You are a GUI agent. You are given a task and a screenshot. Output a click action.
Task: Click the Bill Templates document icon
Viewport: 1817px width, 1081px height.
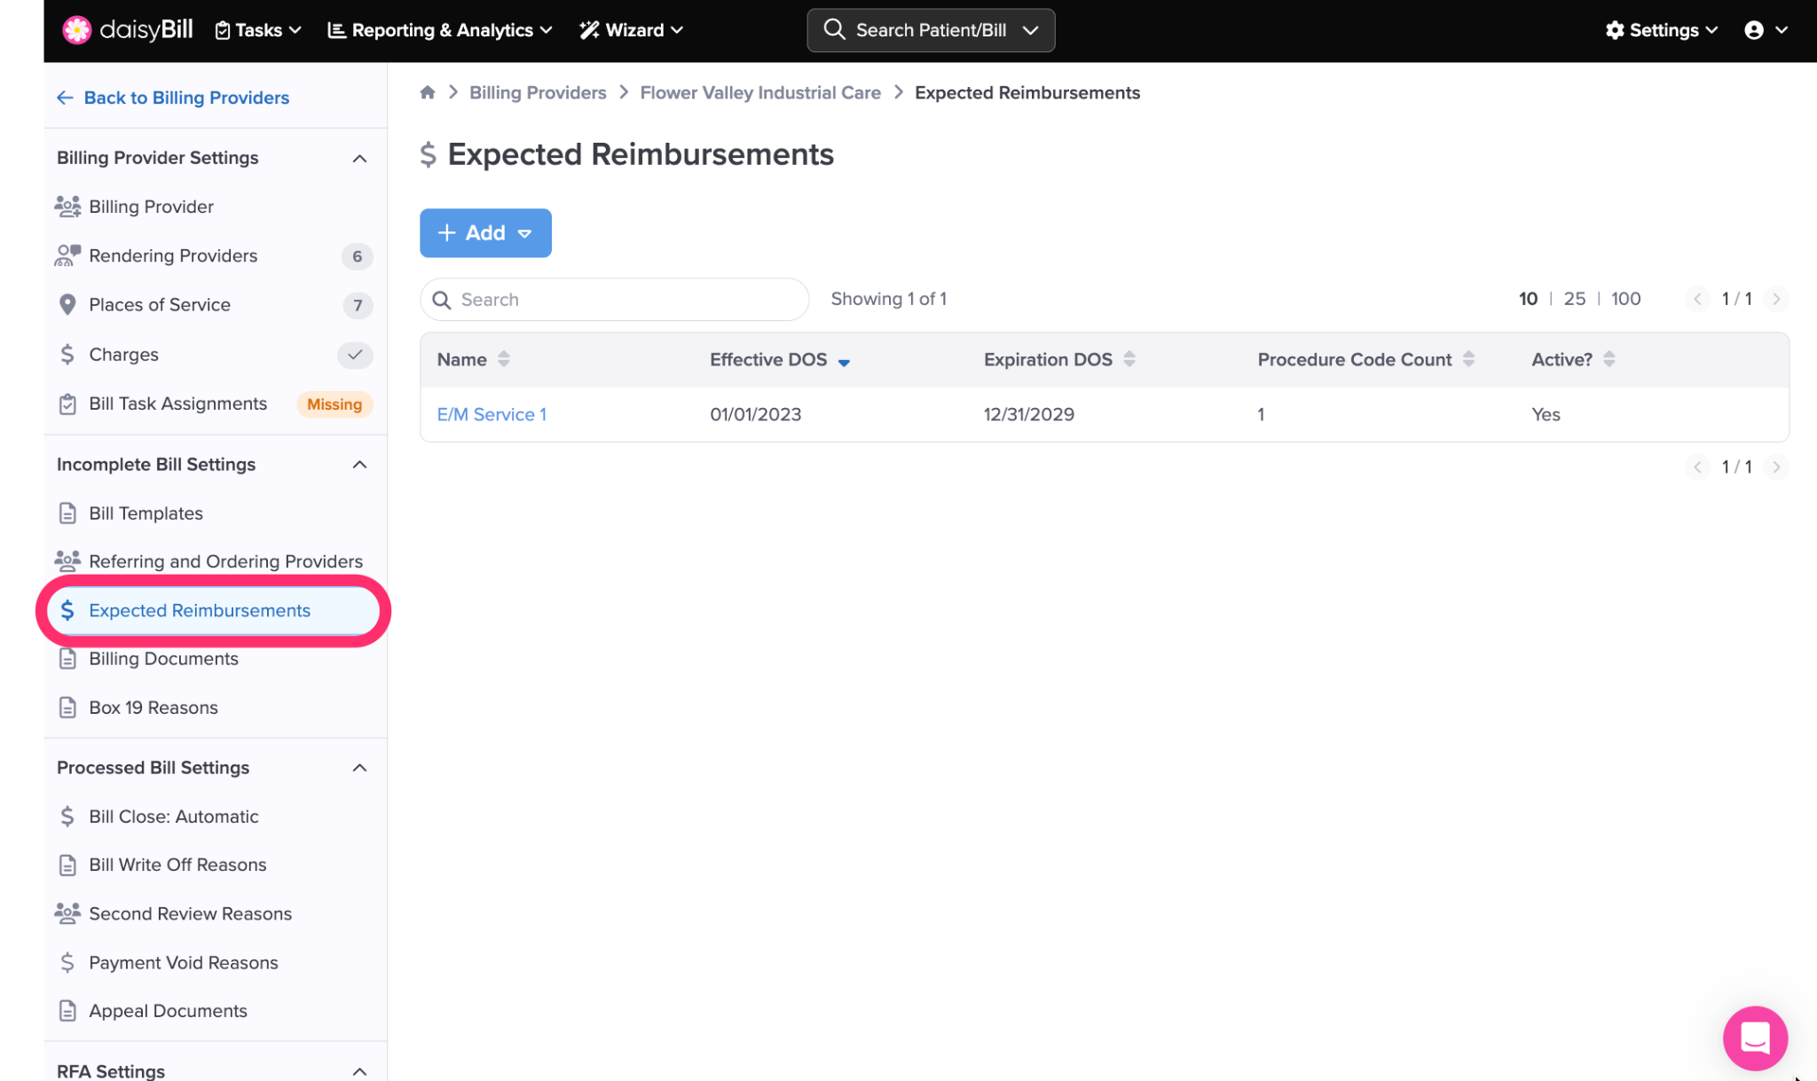(x=67, y=513)
